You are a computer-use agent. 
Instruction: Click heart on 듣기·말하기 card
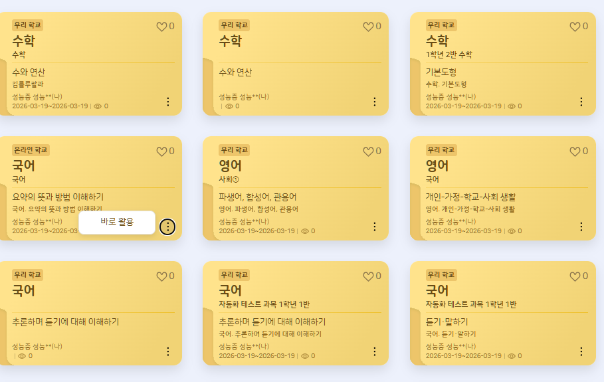[x=575, y=276]
